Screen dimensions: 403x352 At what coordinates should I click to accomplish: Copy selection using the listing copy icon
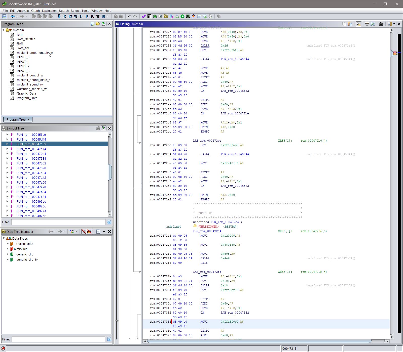(x=344, y=24)
